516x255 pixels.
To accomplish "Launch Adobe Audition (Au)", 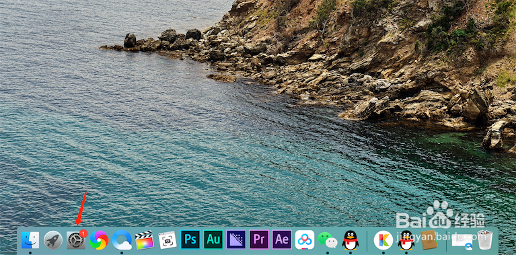I will coord(213,240).
